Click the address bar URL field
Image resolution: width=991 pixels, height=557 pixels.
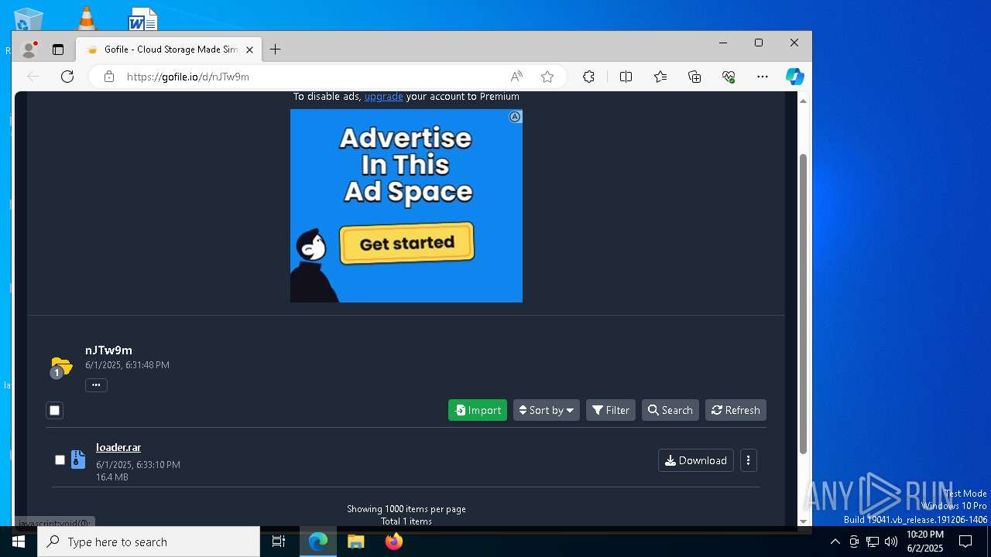[310, 77]
